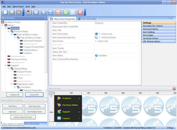Open the Tools menu
177x130 pixels.
pyautogui.click(x=28, y=7)
